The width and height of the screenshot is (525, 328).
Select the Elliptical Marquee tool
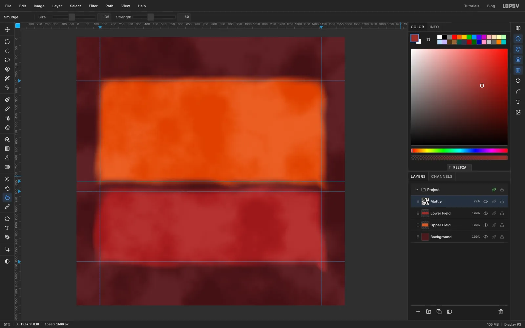[7, 51]
